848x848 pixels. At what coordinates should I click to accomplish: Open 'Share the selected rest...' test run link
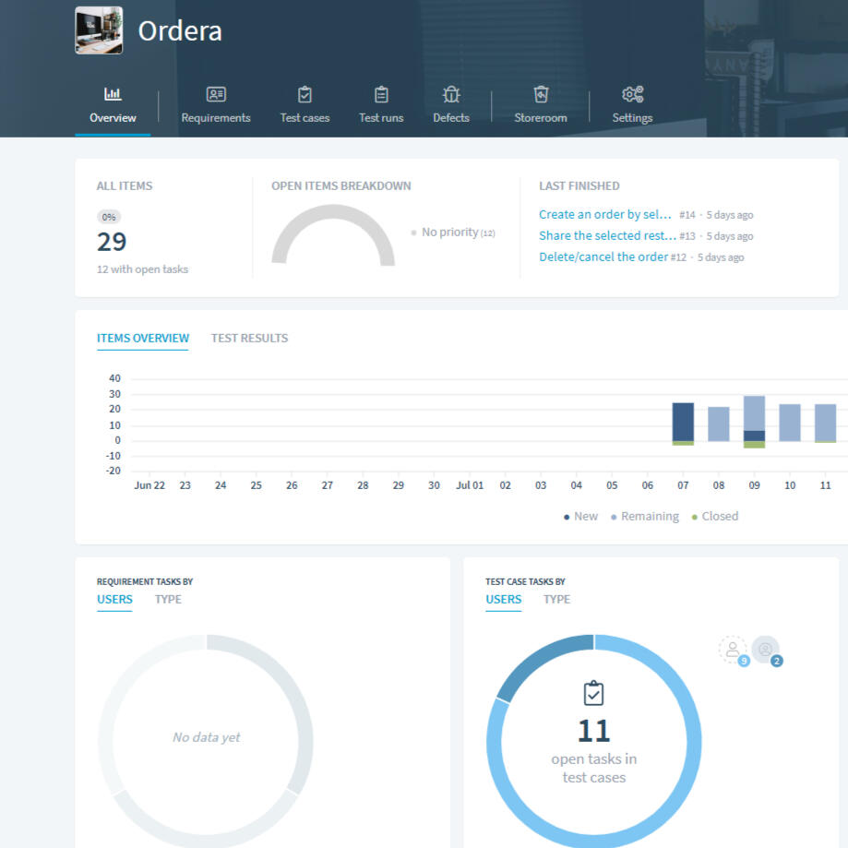coord(607,236)
